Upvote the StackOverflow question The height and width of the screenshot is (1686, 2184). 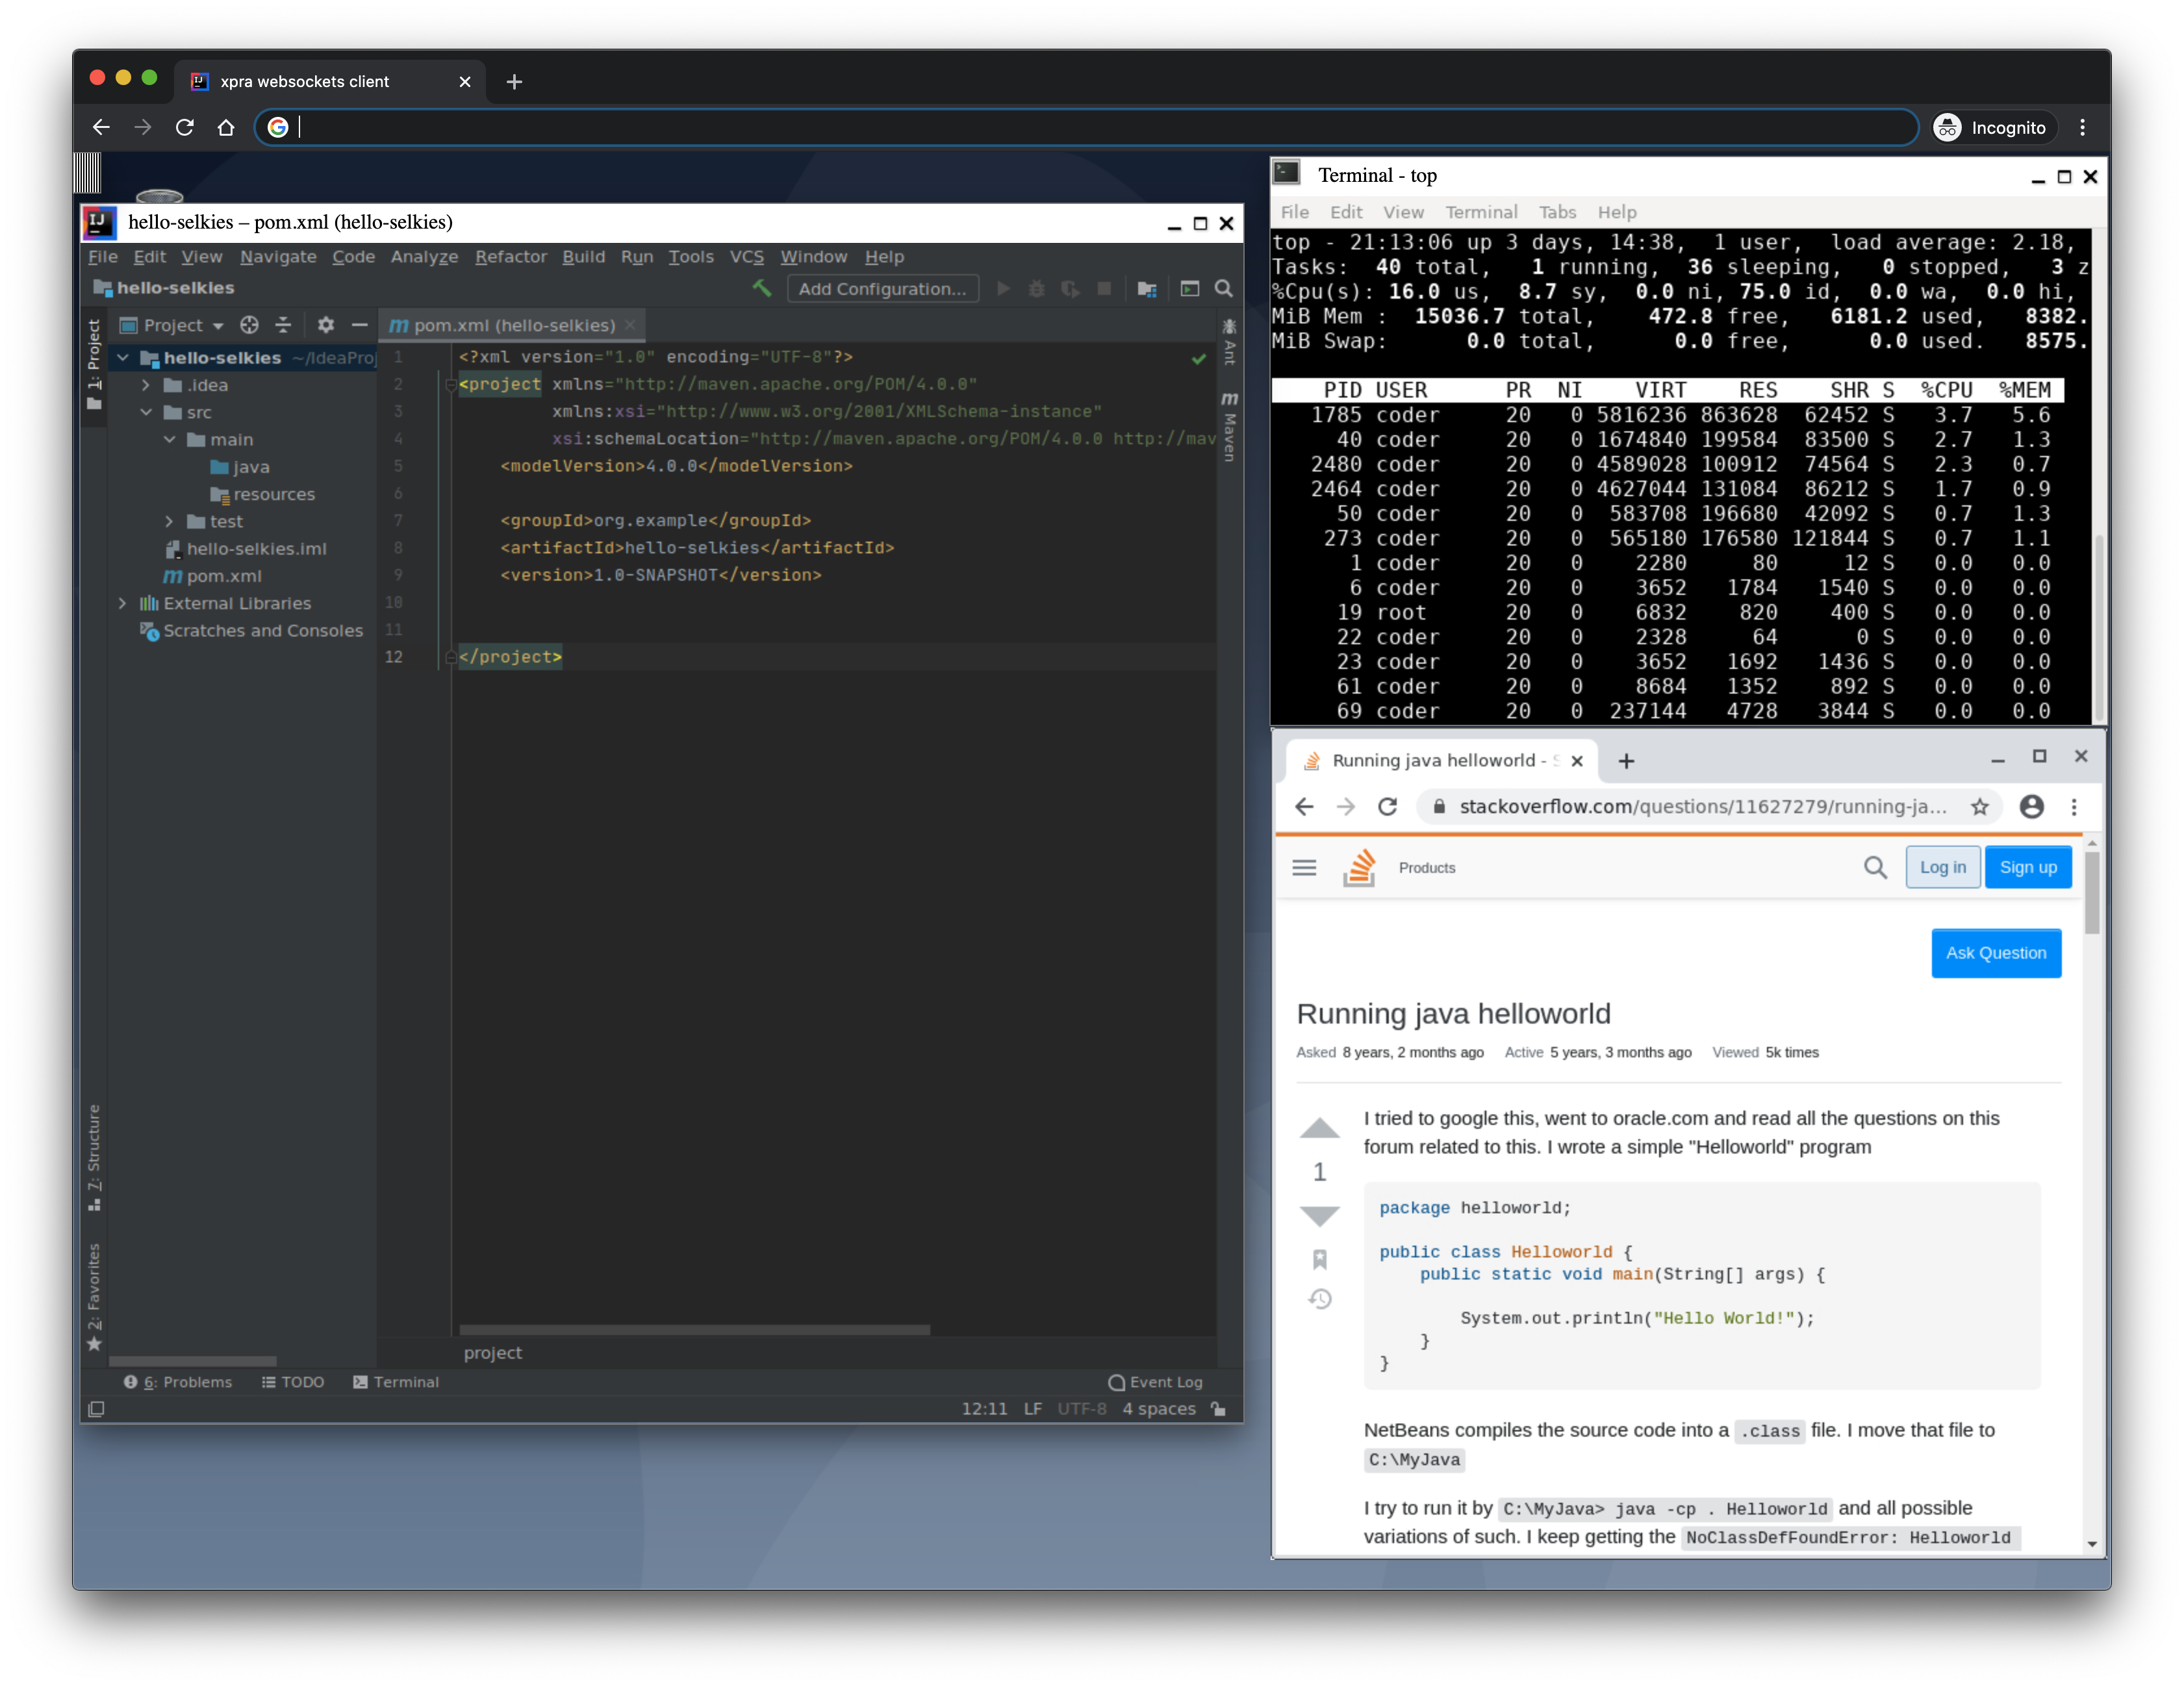coord(1319,1129)
